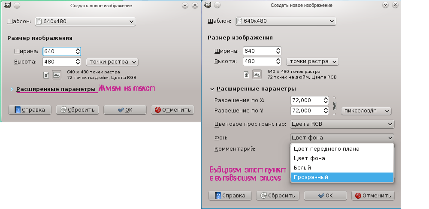Image resolution: width=429 pixels, height=209 pixels.
Task: Open the Фон dropdown showing Цвет фона
Action: click(x=342, y=138)
